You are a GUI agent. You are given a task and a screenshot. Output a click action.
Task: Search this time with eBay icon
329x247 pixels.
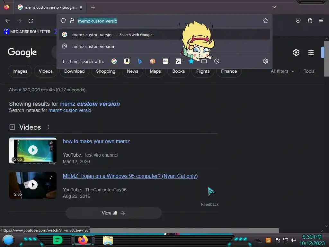(x=165, y=61)
